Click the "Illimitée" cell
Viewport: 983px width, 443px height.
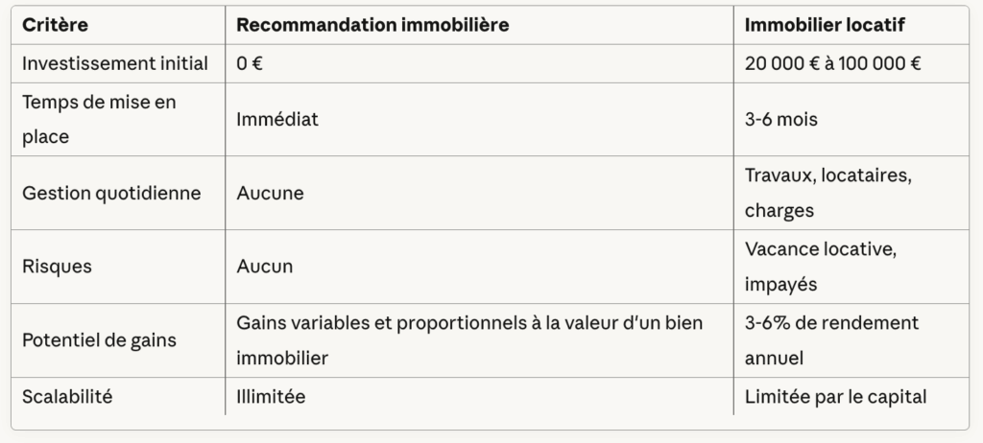click(x=272, y=396)
